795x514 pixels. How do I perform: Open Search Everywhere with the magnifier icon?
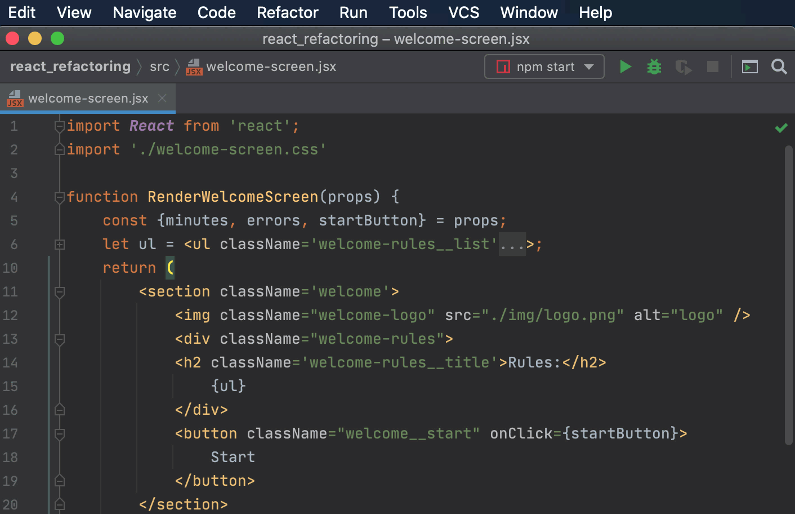click(779, 67)
